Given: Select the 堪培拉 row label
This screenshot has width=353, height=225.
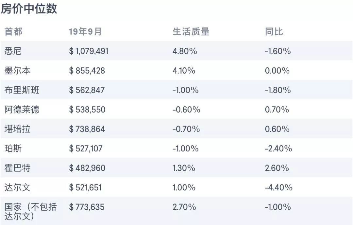Looking at the screenshot, I should 17,129.
